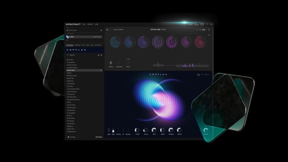Screen dimensions: 288x162
Task: Click the icon on the highlighted preset row
Action: [x=101, y=70]
